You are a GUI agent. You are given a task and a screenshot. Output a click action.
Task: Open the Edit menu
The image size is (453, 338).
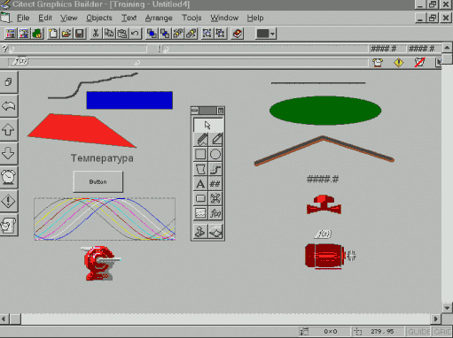click(x=45, y=18)
